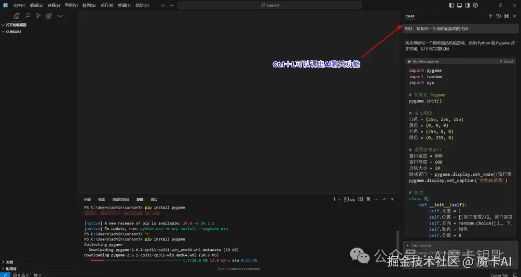Screen dimensions: 521x277
Task: Click the 'Ctrl+K to generate a command' hint
Action: click(x=239, y=268)
